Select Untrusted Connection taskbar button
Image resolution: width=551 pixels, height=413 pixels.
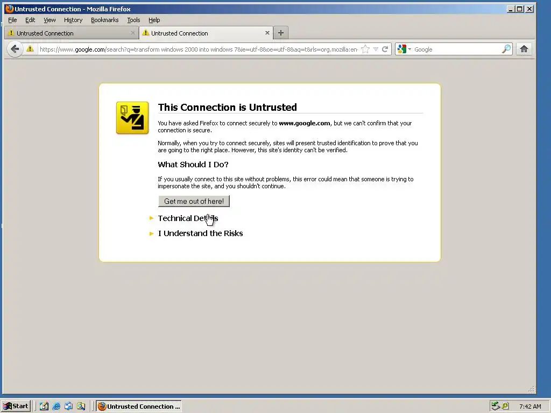click(139, 407)
